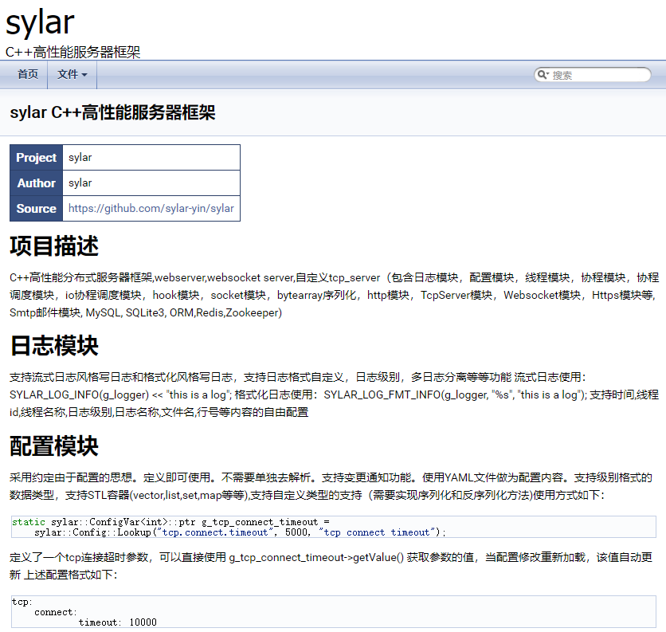
Task: Click the 日志模块 section heading
Action: click(54, 346)
